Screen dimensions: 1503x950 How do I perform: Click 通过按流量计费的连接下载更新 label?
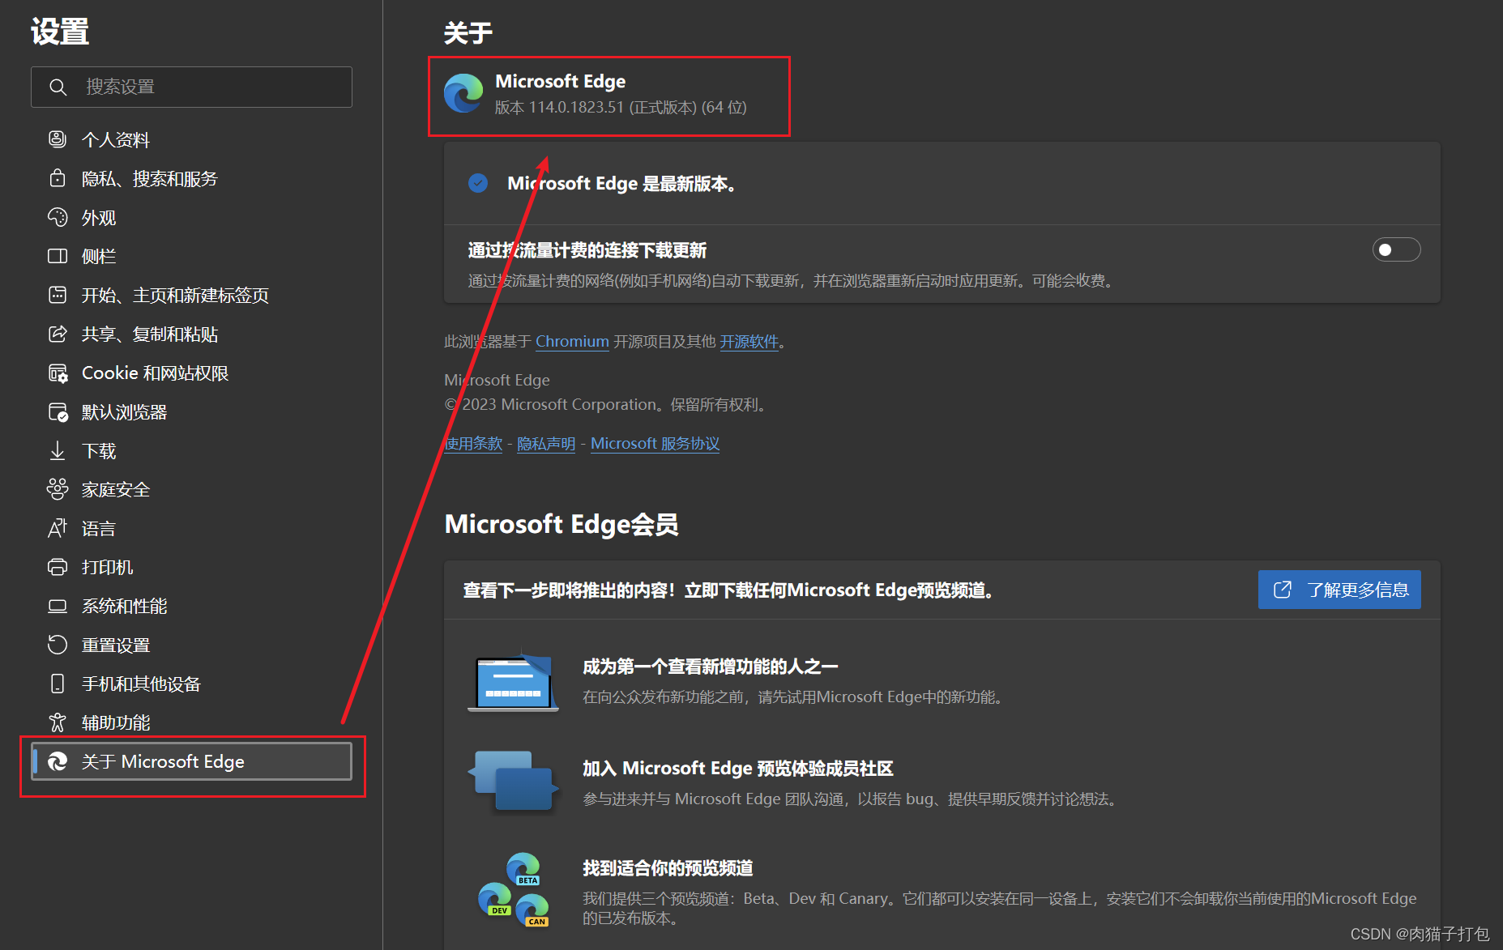pyautogui.click(x=587, y=250)
